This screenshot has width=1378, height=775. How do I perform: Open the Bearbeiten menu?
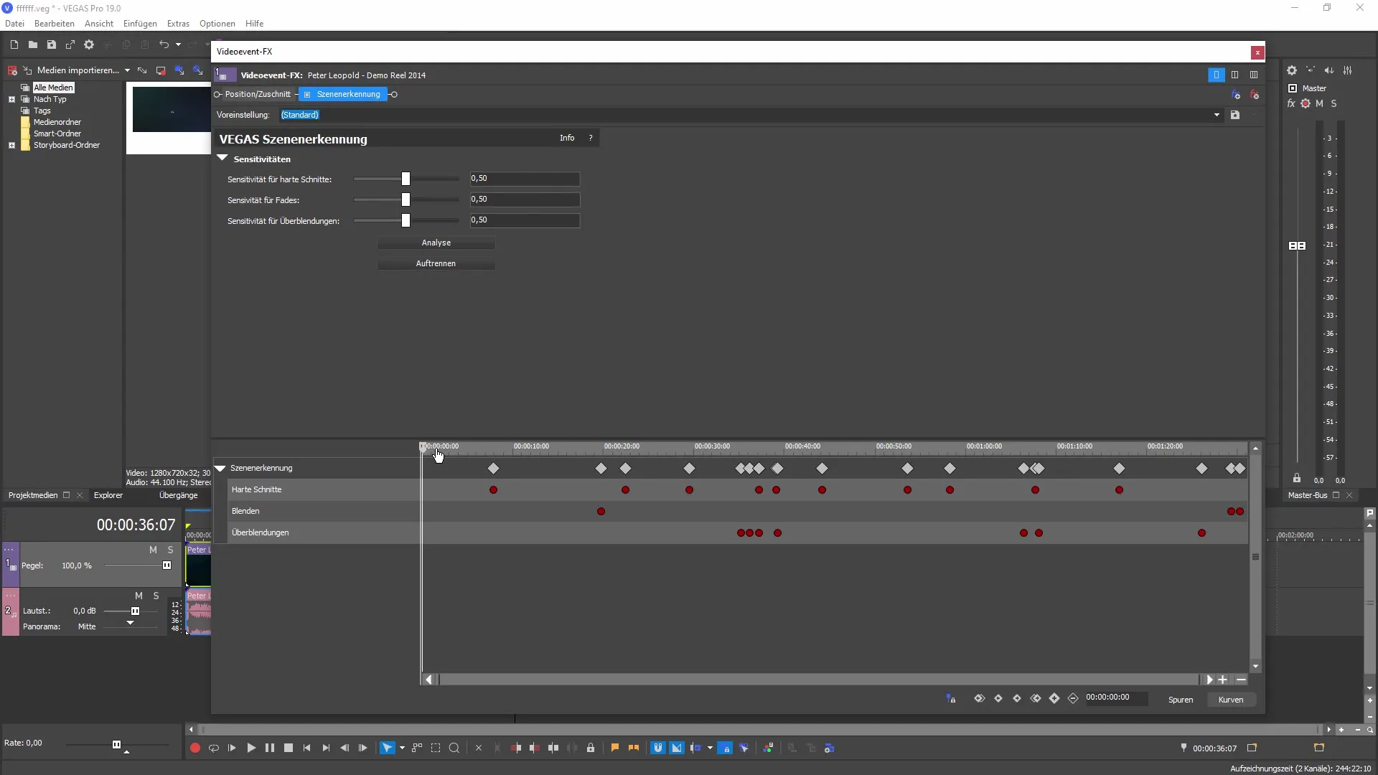click(x=55, y=24)
